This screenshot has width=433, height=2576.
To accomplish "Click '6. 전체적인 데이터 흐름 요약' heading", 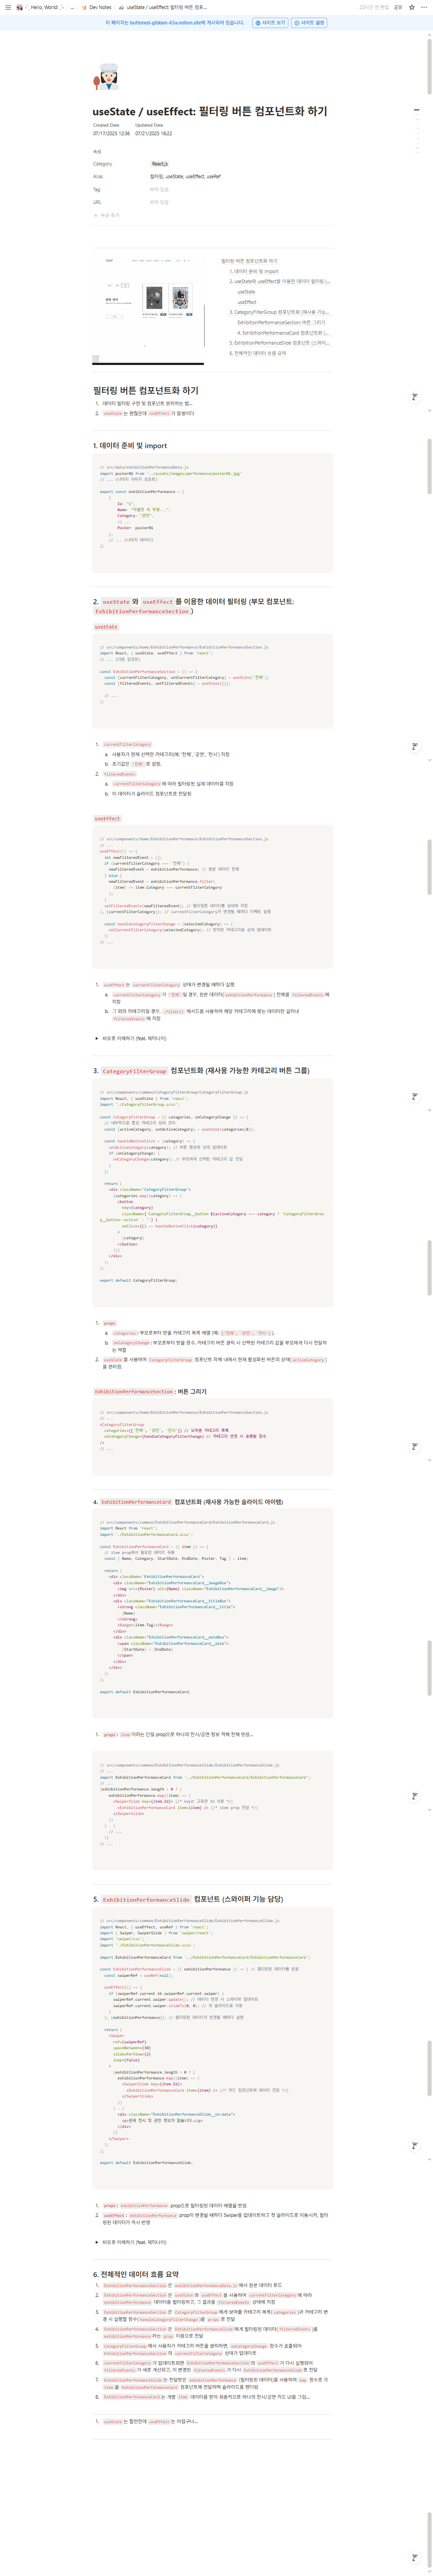I will point(136,2274).
